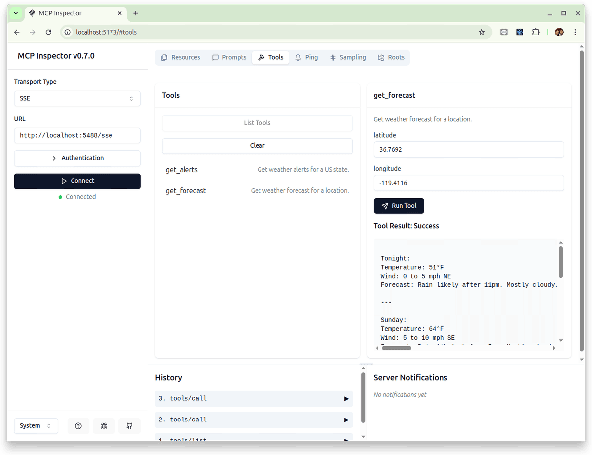Viewport: 592px width, 455px height.
Task: Click the address bar URL
Action: point(106,32)
